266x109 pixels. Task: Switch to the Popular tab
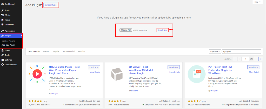point(56,52)
